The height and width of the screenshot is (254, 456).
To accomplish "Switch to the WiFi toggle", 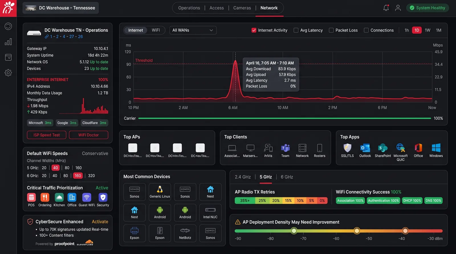I will tap(156, 30).
